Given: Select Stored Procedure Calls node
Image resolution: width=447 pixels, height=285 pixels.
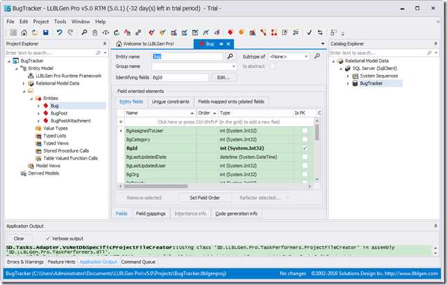Looking at the screenshot, I should [66, 150].
